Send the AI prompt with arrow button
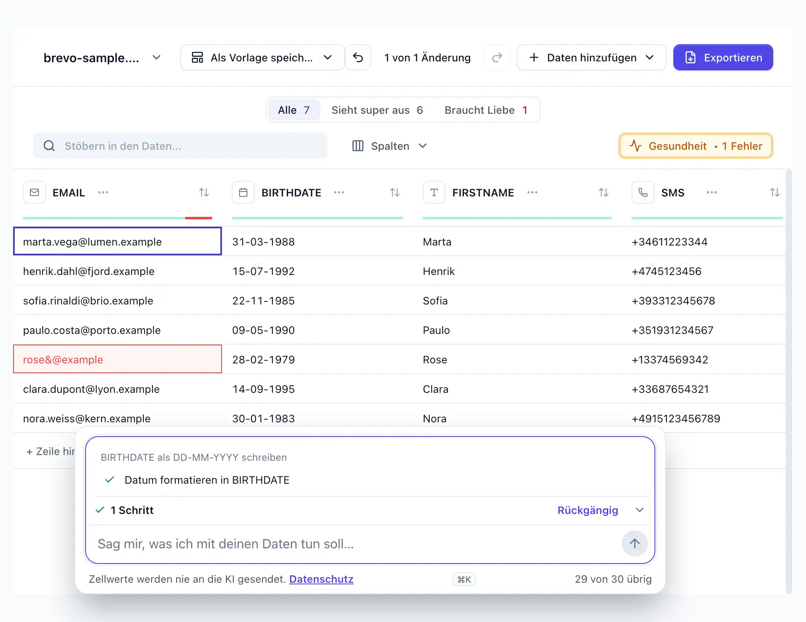806x622 pixels. [x=635, y=543]
